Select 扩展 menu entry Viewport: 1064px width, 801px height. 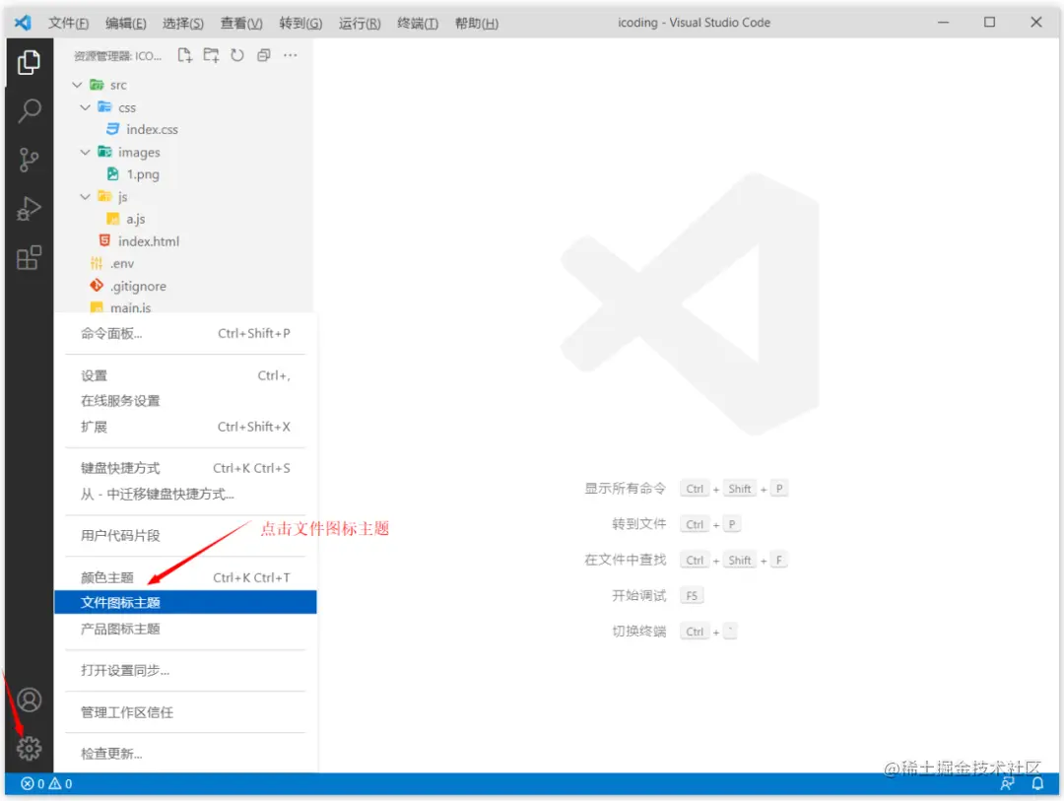point(185,427)
